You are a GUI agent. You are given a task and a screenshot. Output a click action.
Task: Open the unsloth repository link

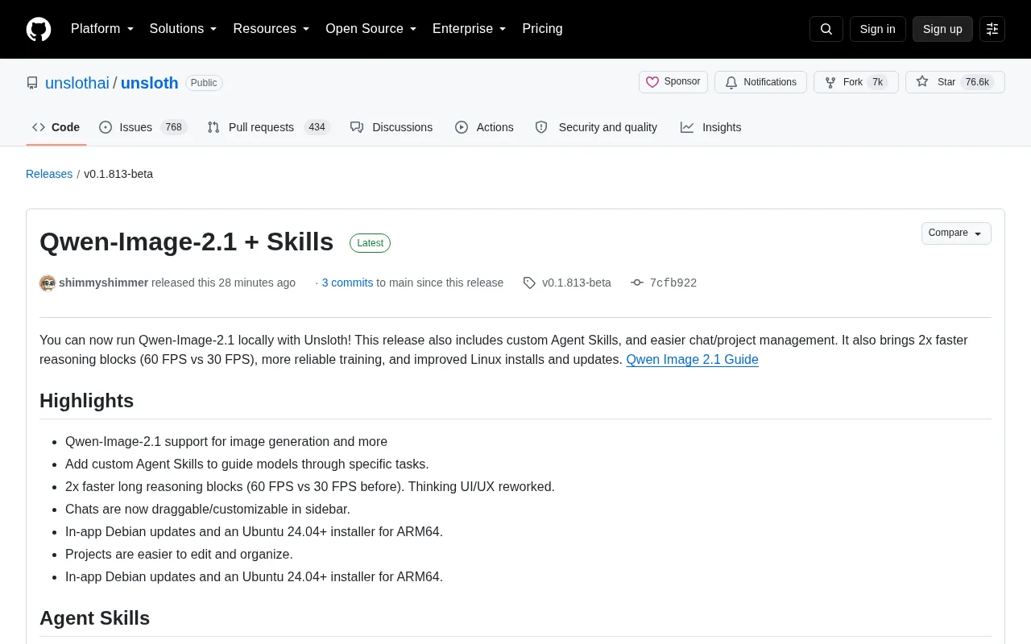(150, 83)
